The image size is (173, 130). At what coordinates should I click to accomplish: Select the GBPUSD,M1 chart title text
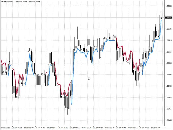[9, 2]
